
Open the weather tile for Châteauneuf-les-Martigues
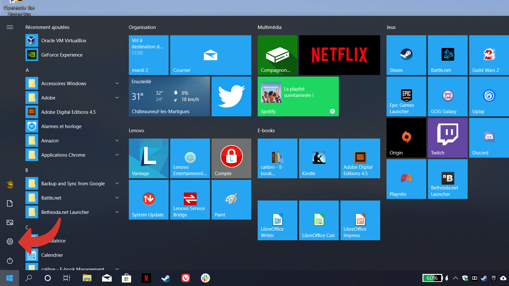pyautogui.click(x=169, y=96)
